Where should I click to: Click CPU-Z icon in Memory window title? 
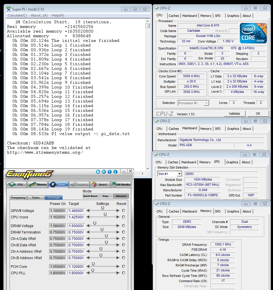[x=156, y=204]
